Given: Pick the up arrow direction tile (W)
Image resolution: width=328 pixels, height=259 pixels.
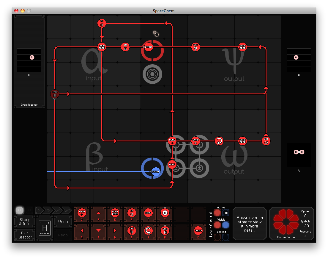Looking at the screenshot, I should tap(98, 214).
